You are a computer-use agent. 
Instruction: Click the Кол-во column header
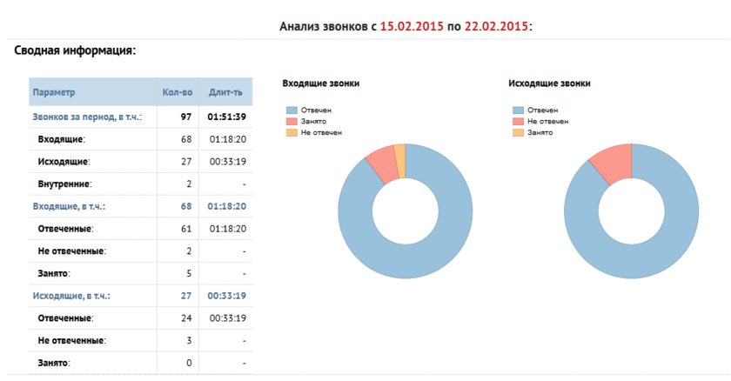[x=177, y=92]
